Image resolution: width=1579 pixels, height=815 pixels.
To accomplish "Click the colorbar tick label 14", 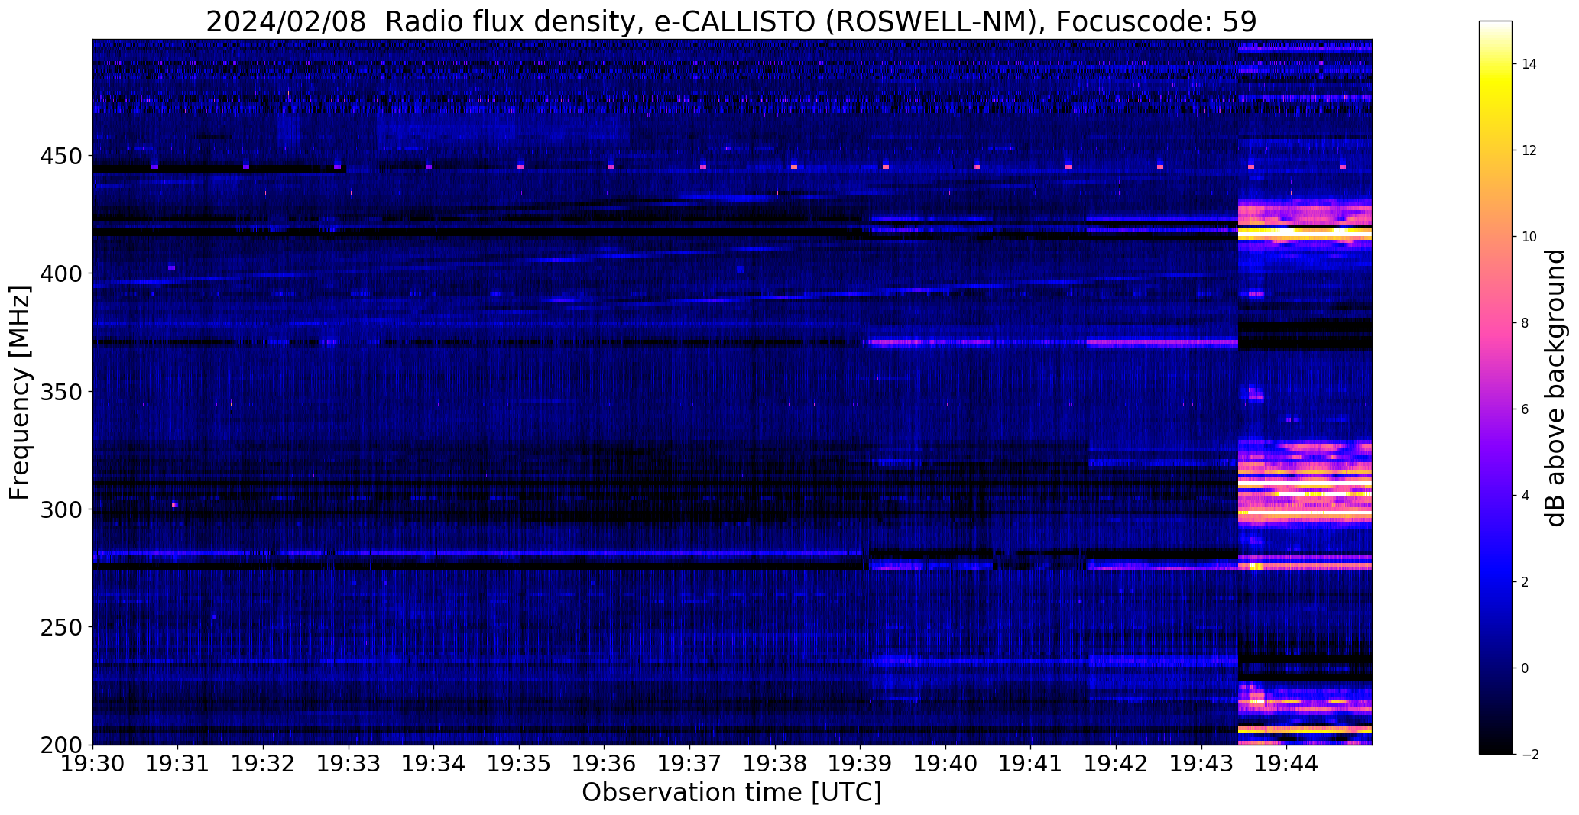I will [x=1529, y=64].
